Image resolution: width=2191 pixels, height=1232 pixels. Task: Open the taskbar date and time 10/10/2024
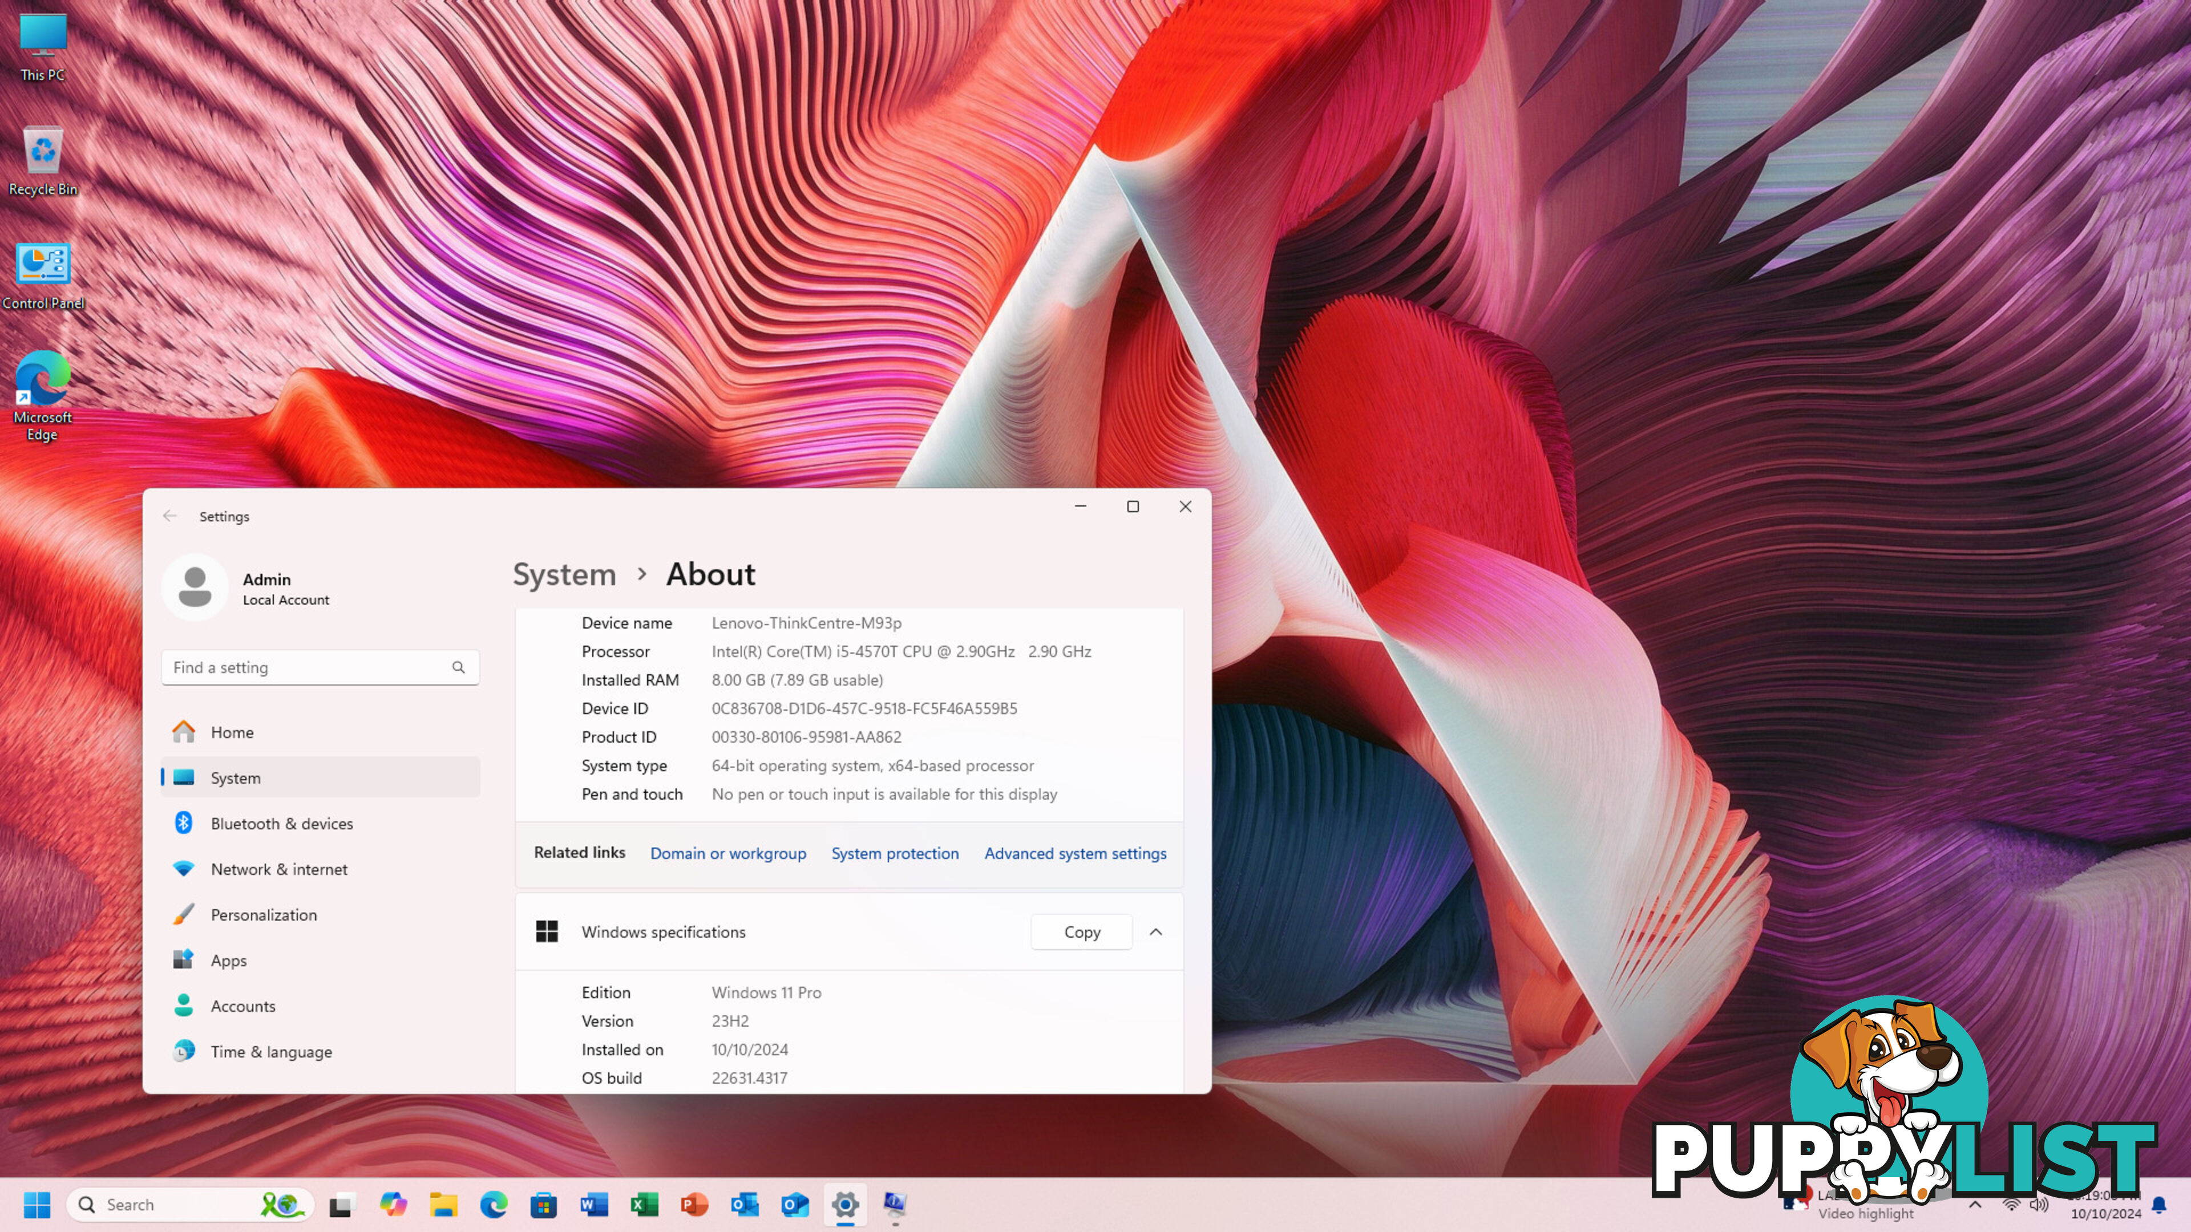click(x=2105, y=1205)
